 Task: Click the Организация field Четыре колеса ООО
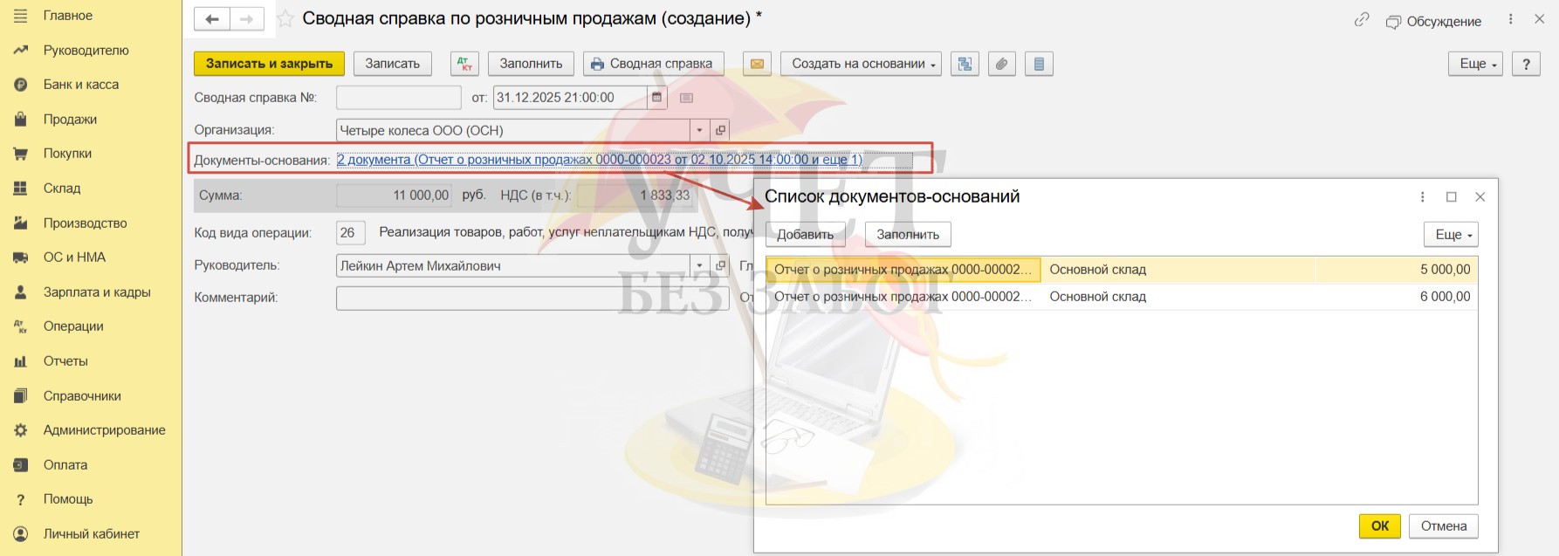point(513,130)
